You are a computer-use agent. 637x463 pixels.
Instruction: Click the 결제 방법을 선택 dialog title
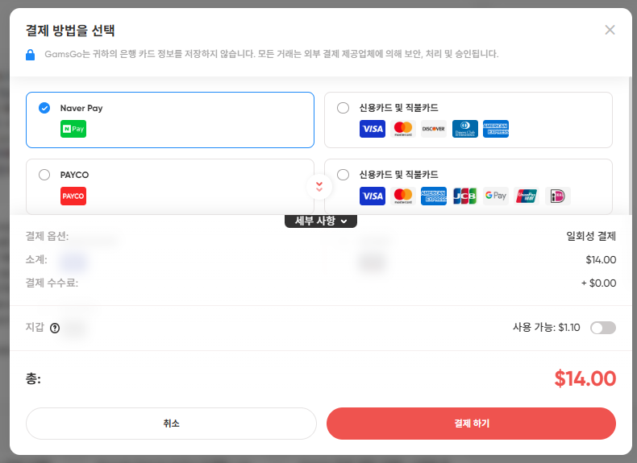pyautogui.click(x=70, y=31)
